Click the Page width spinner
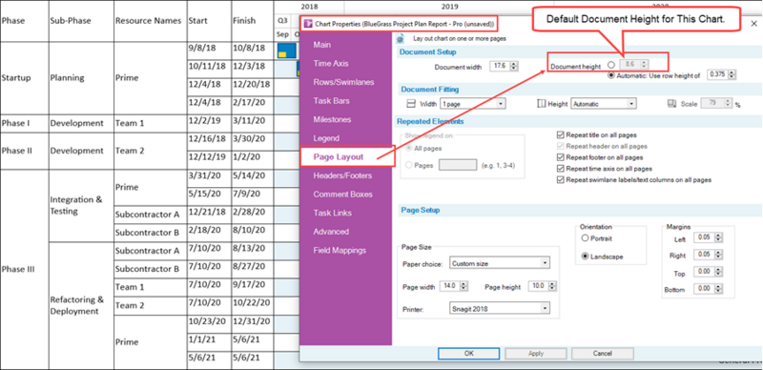 click(x=464, y=286)
